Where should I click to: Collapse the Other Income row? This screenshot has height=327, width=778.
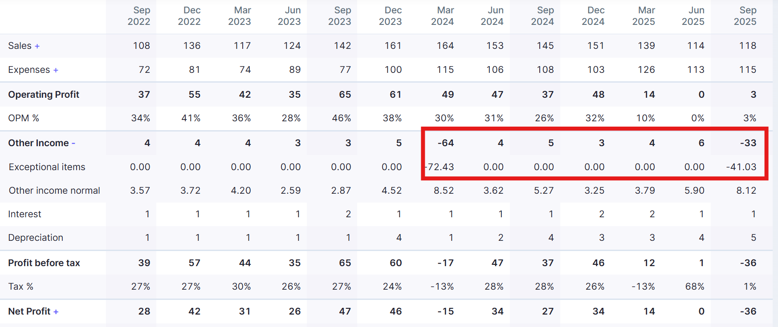coord(73,144)
